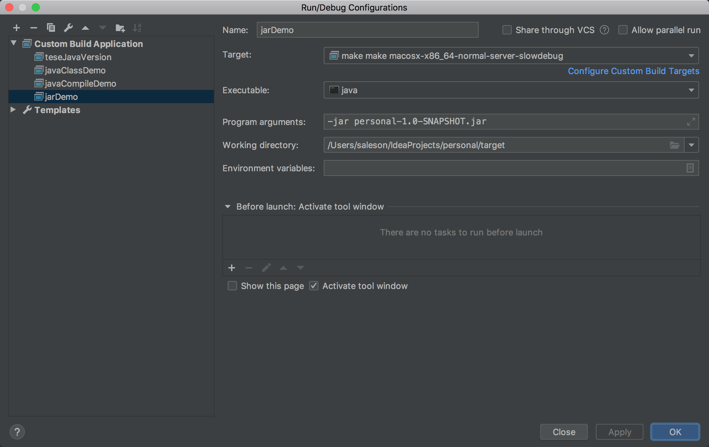Click the Environment variables input field
Screen dimensions: 709x447
(x=496, y=168)
